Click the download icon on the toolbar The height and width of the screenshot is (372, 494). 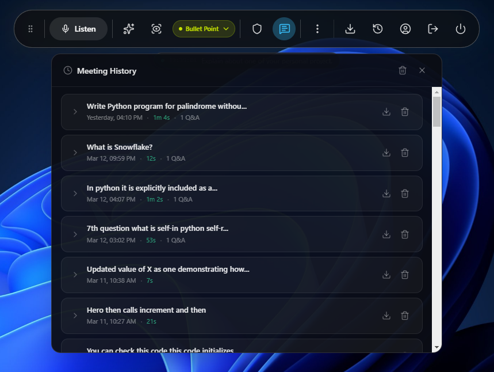pyautogui.click(x=350, y=28)
